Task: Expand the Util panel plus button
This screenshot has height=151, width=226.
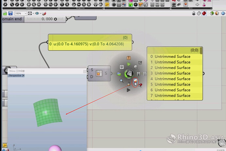Action: (x=211, y=8)
